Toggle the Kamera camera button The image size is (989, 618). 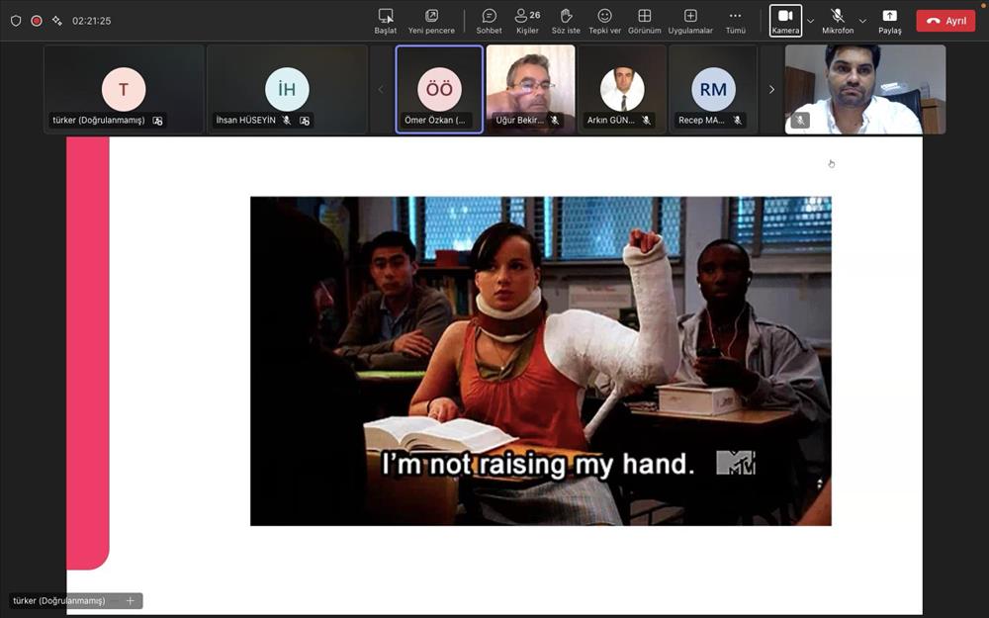[785, 21]
